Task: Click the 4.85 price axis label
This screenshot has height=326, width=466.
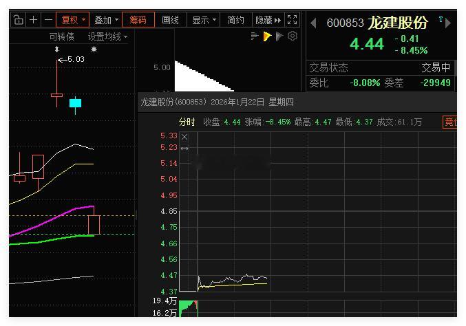Action: point(169,211)
